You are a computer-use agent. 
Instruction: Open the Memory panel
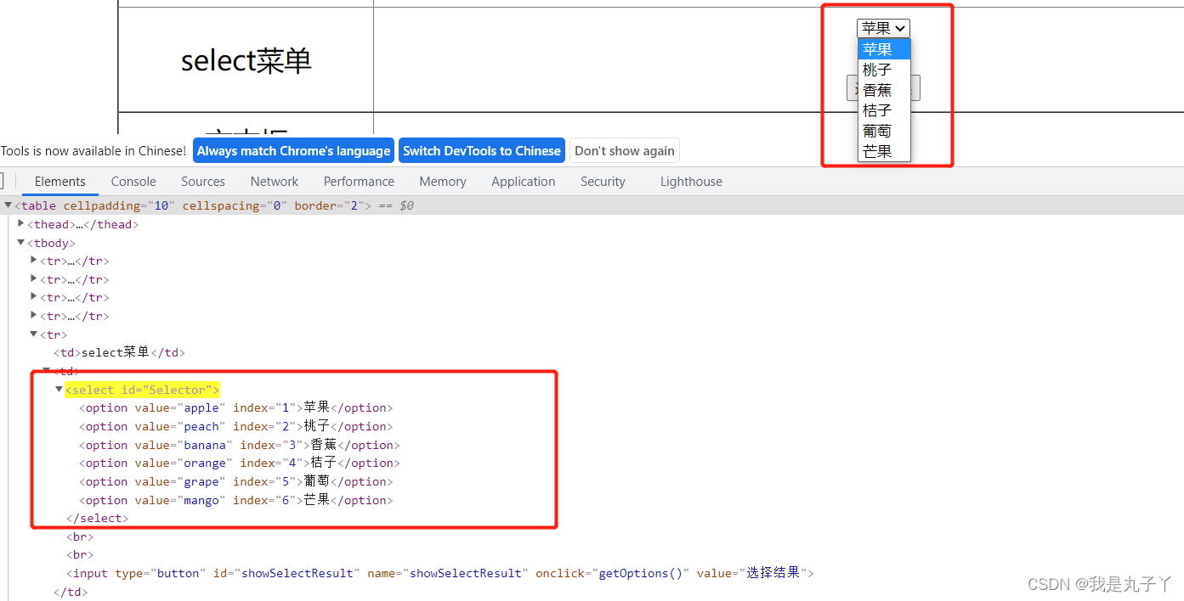442,181
